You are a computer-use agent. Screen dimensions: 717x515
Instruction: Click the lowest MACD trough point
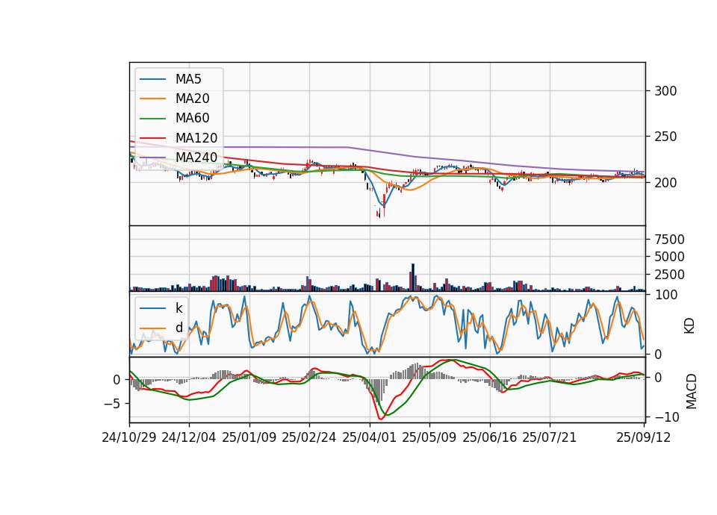coord(380,418)
